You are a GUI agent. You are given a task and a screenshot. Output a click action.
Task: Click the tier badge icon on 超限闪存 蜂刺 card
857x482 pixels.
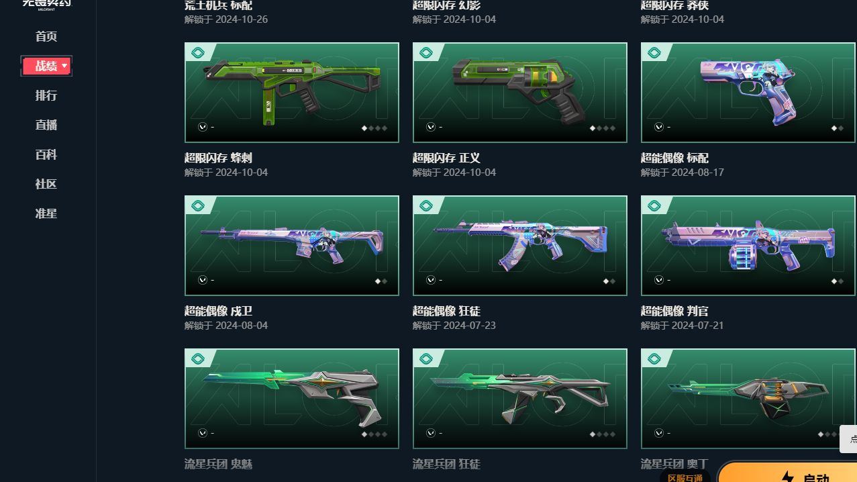click(198, 52)
